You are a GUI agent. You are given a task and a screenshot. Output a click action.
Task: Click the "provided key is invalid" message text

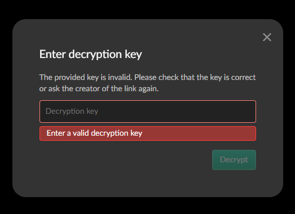93,77
